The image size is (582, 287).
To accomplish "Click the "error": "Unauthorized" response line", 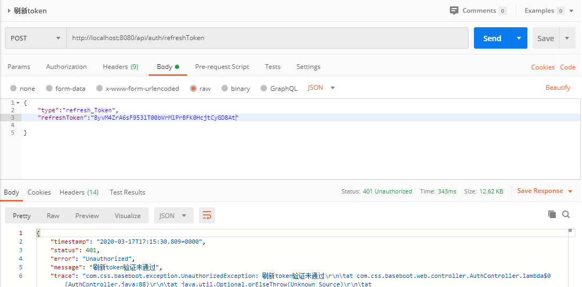I will (93, 259).
